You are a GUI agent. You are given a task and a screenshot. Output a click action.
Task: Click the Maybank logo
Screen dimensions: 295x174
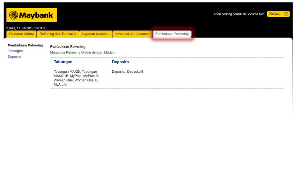(32, 15)
